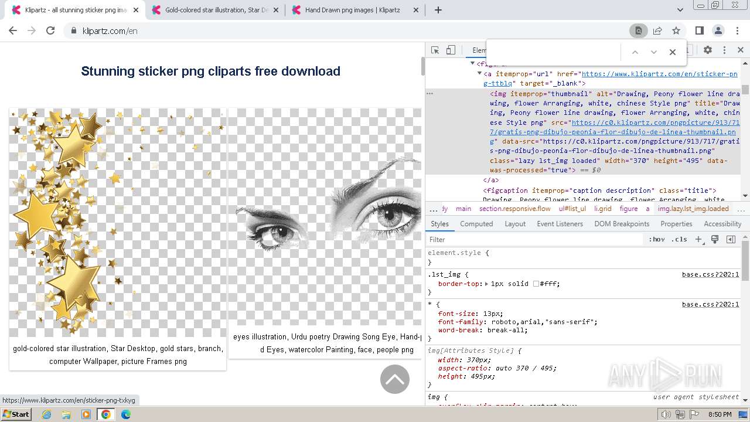Open three-dot actions for selected img node
This screenshot has height=422, width=750.
(x=429, y=93)
